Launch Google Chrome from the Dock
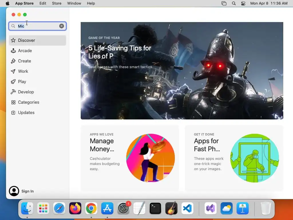The width and height of the screenshot is (293, 220). [91, 208]
